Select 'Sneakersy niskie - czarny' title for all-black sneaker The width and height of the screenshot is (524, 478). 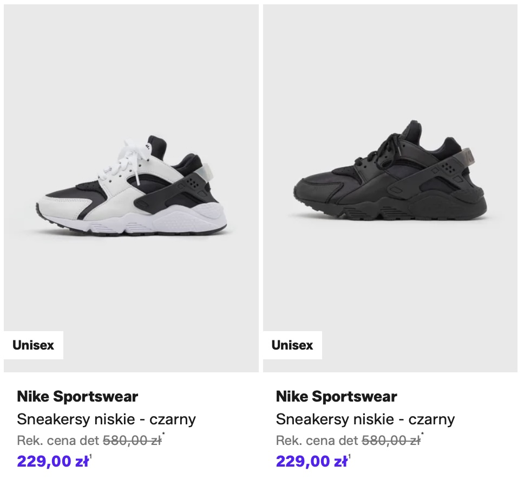365,419
